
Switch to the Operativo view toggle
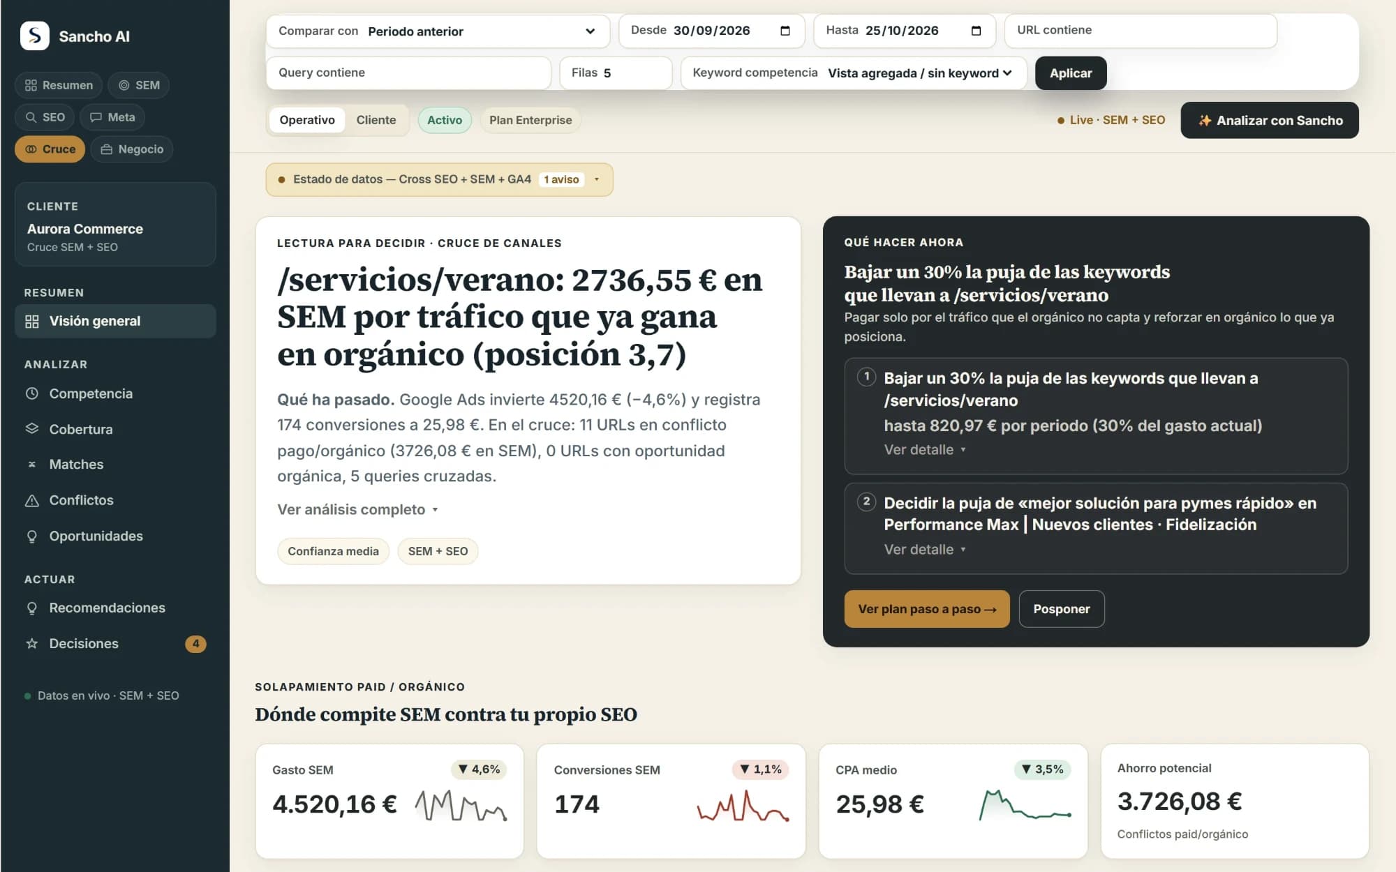[307, 120]
